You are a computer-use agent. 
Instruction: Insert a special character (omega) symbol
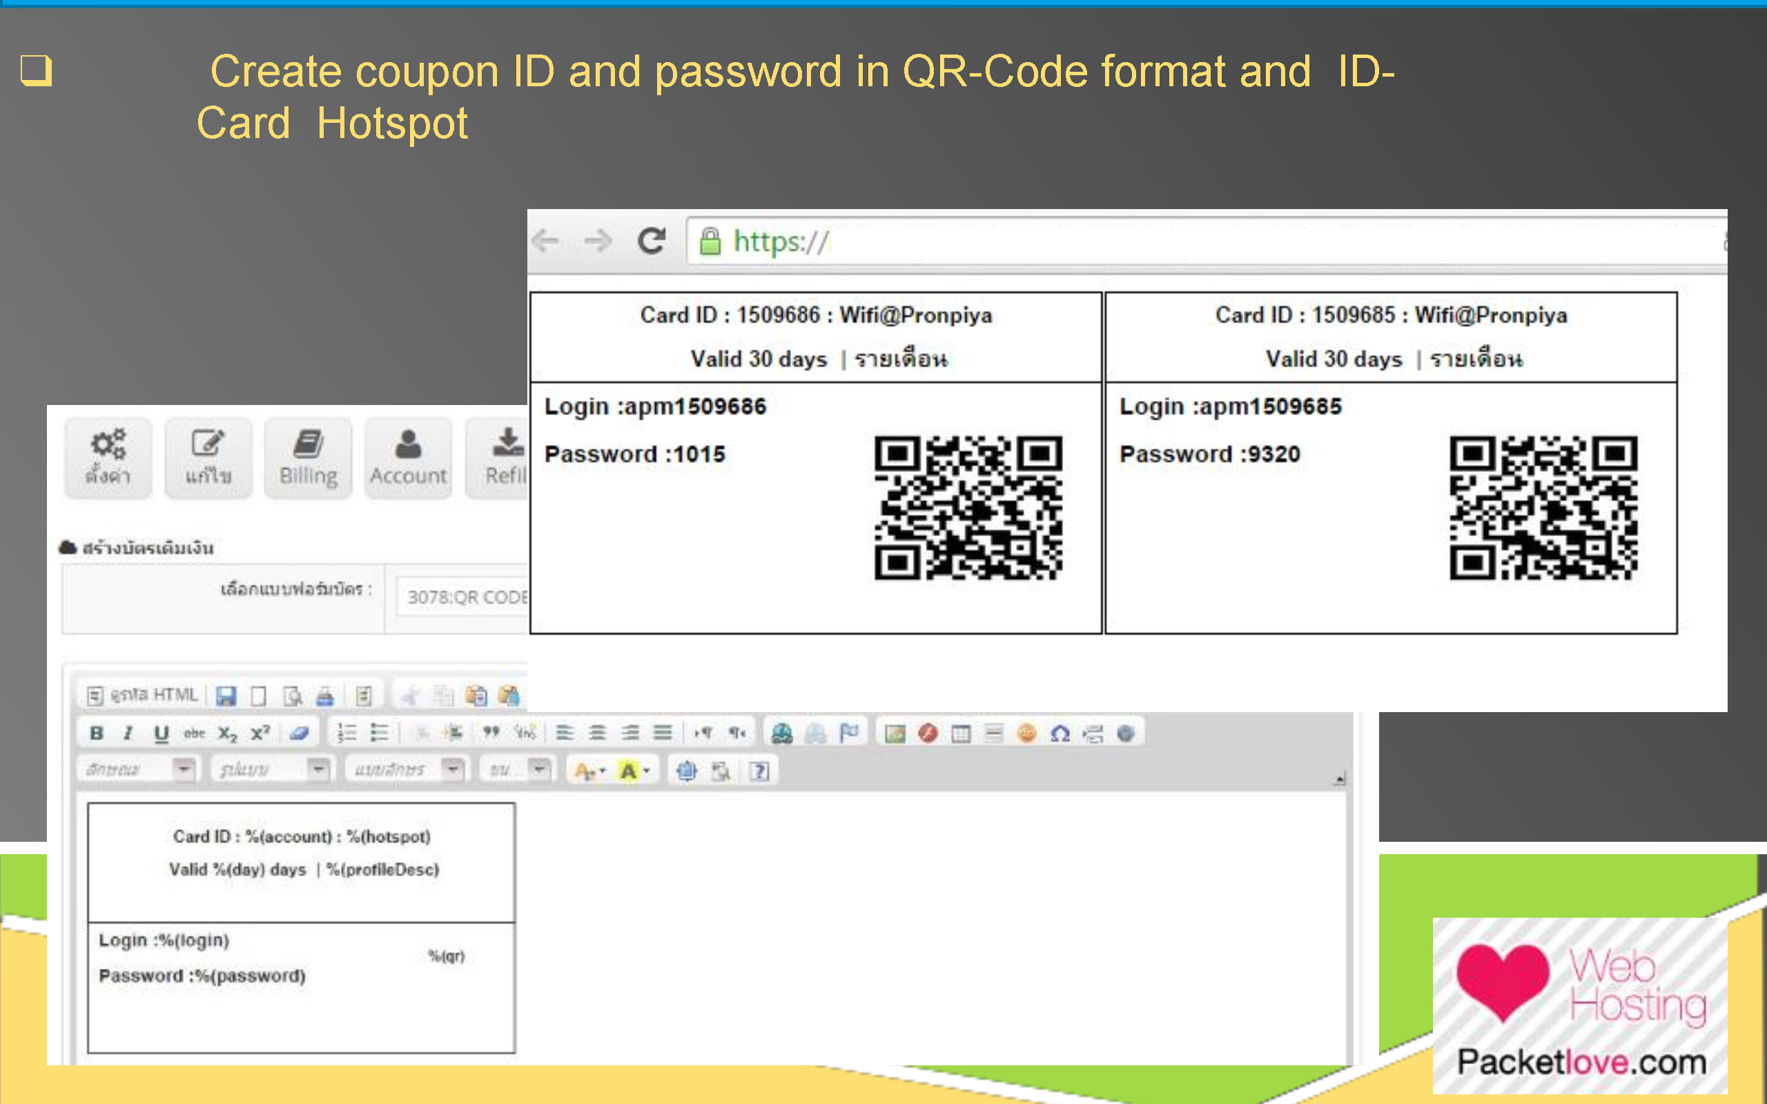coord(1062,733)
